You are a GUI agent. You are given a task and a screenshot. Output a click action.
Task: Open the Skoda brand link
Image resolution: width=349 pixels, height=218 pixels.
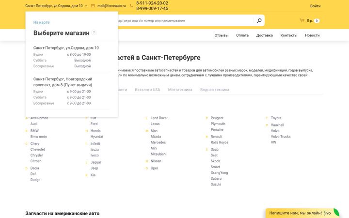point(215,161)
